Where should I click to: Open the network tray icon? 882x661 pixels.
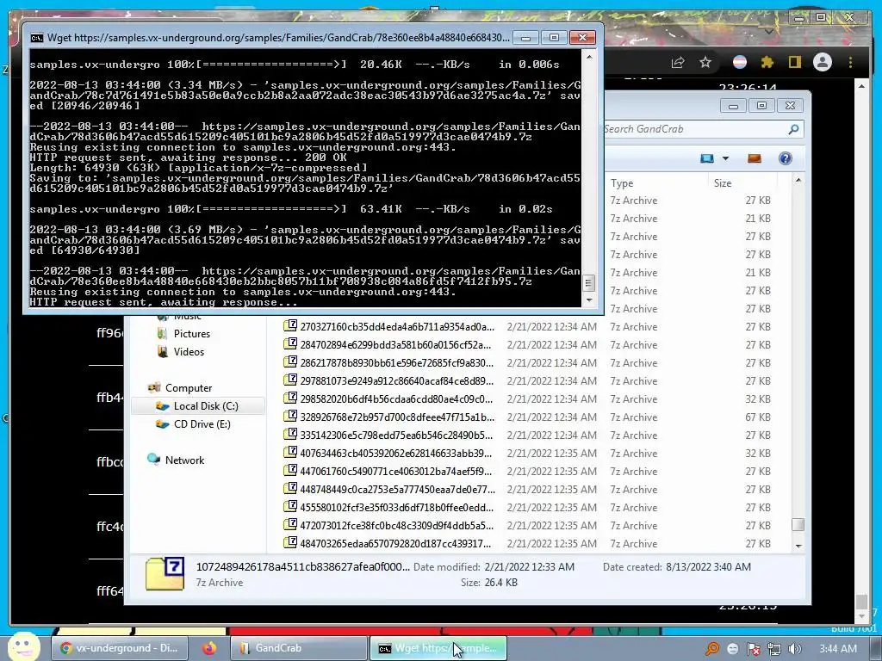tap(774, 649)
